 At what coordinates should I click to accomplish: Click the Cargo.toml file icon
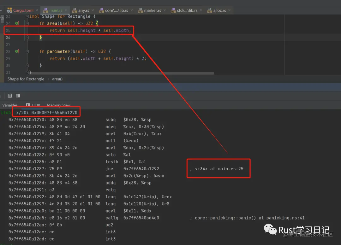(x=9, y=10)
